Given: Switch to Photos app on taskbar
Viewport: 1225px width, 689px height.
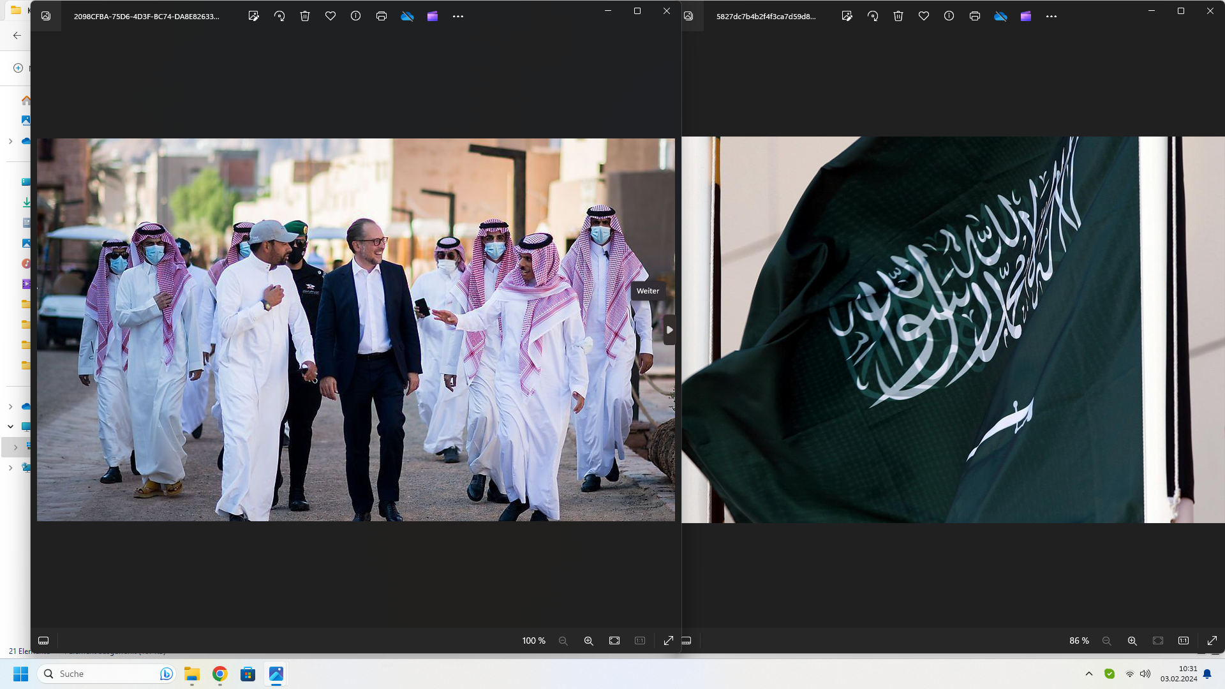Looking at the screenshot, I should pyautogui.click(x=276, y=674).
